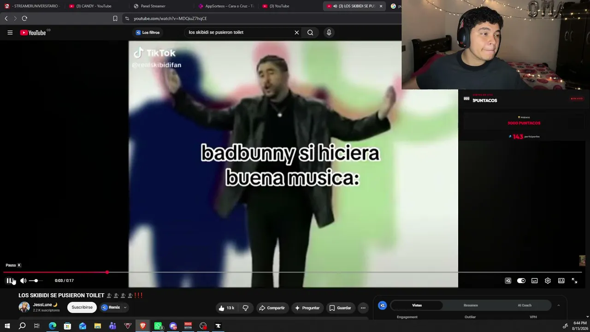
Task: Save the video with Guardar
Action: (340, 308)
